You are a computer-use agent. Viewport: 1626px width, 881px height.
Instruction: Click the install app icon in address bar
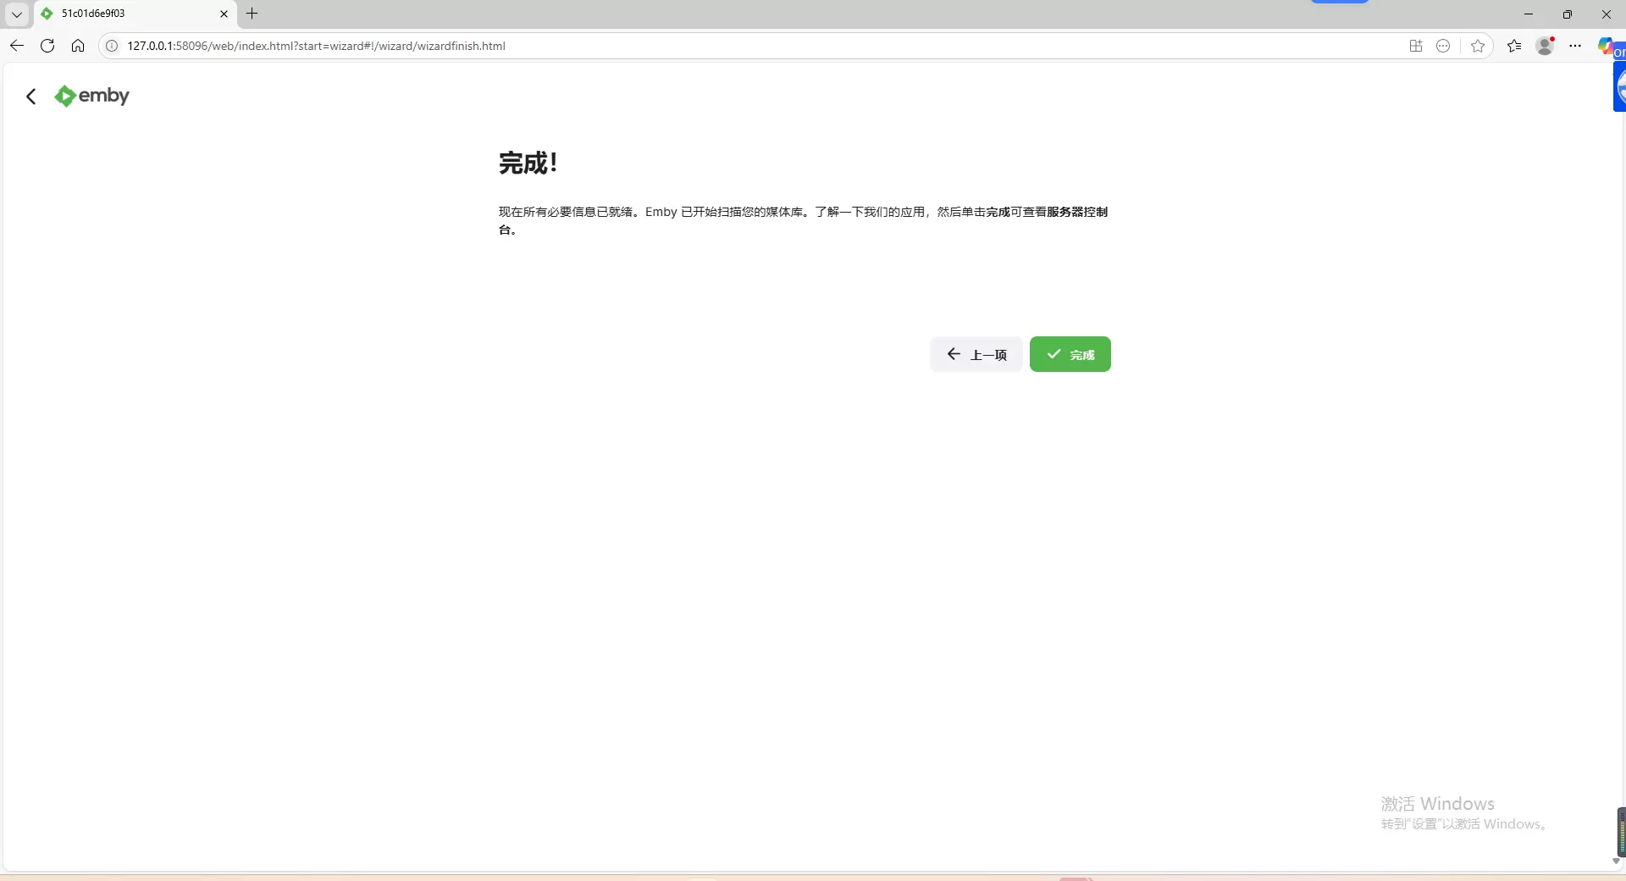coord(1415,46)
